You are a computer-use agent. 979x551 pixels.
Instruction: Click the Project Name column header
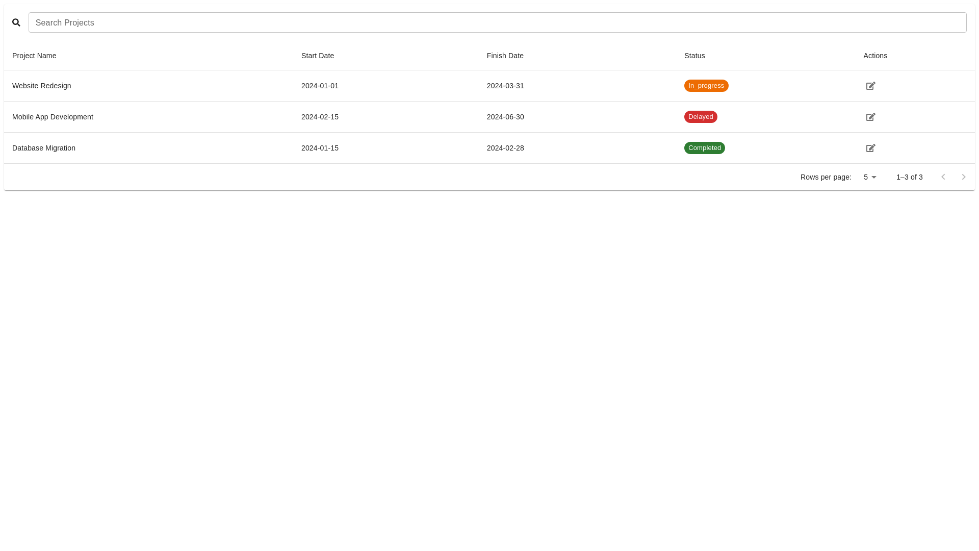pos(34,56)
